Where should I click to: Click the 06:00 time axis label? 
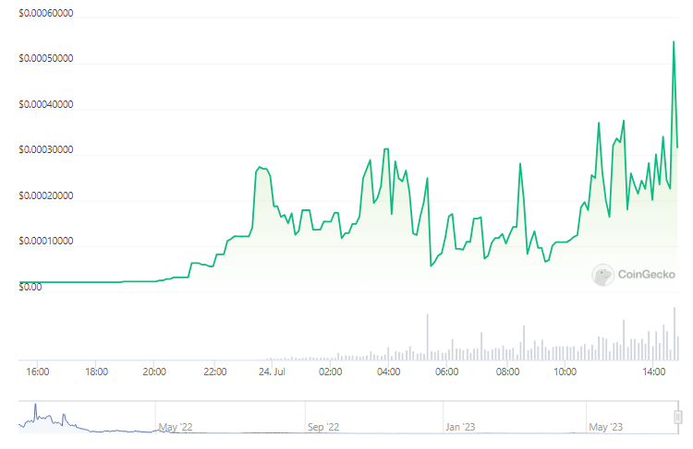coord(446,372)
